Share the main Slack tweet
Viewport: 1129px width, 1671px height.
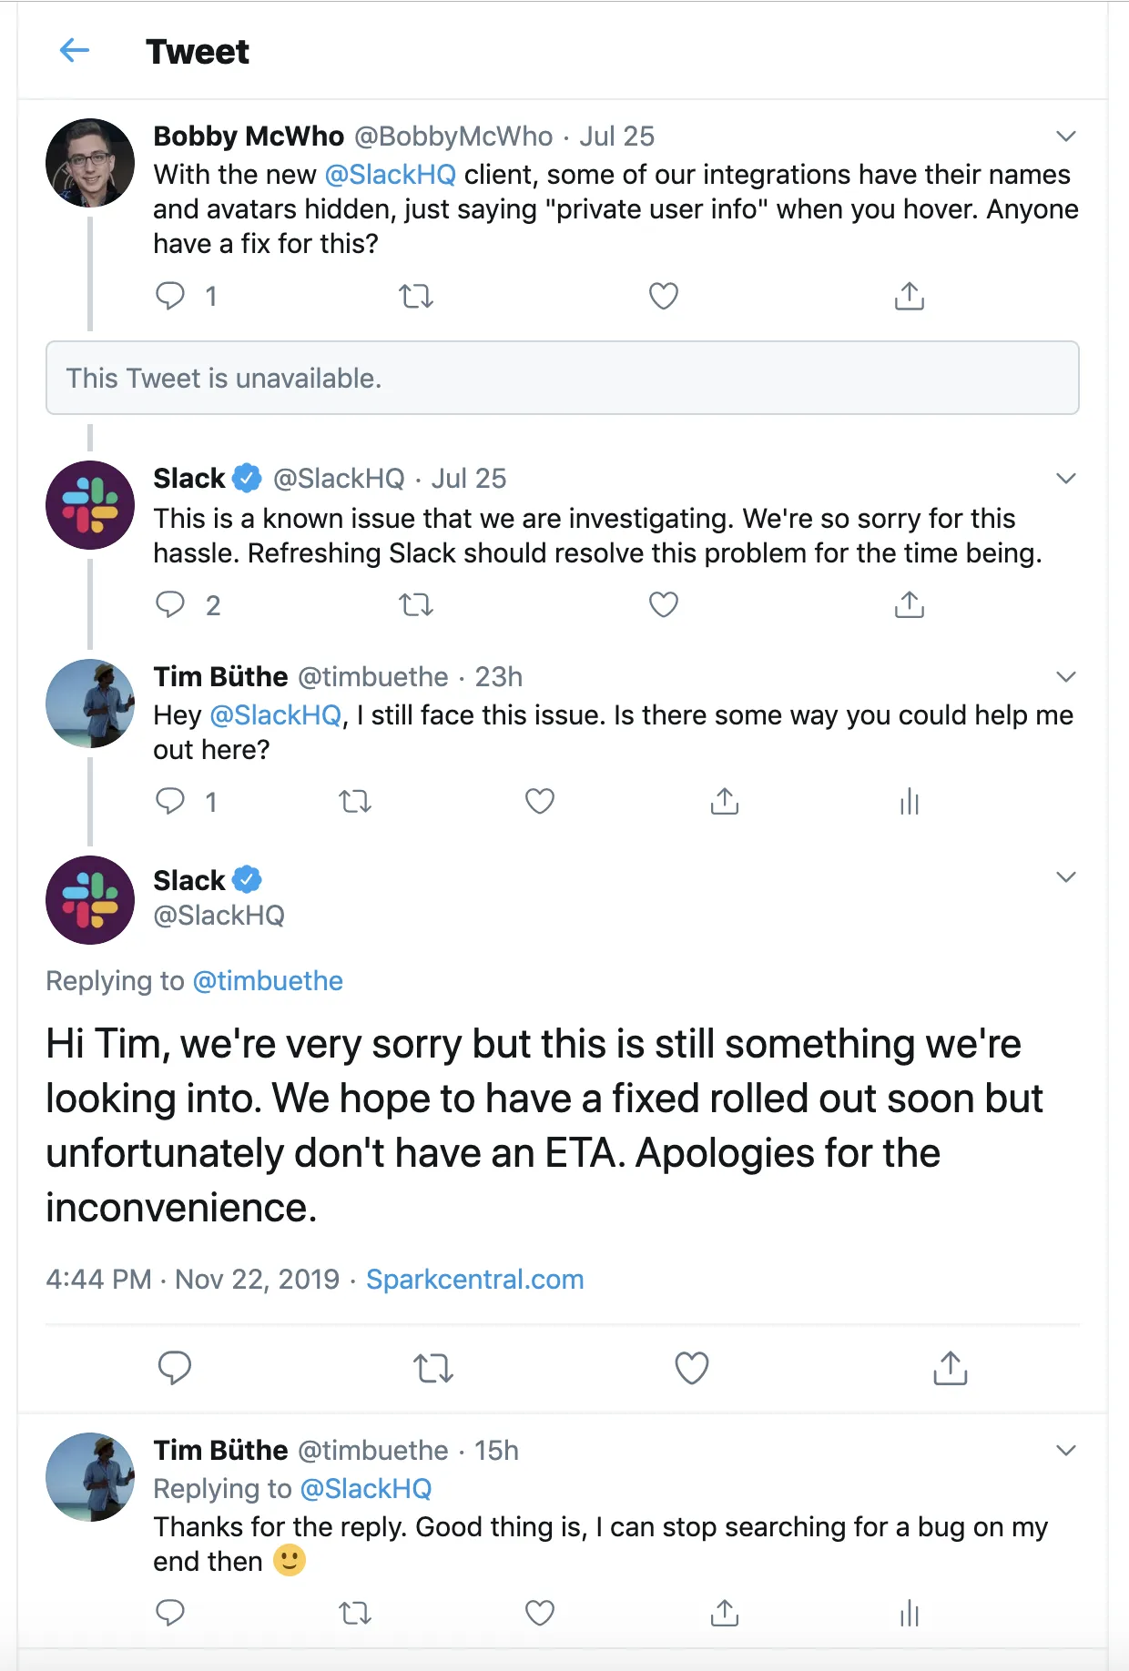950,1368
